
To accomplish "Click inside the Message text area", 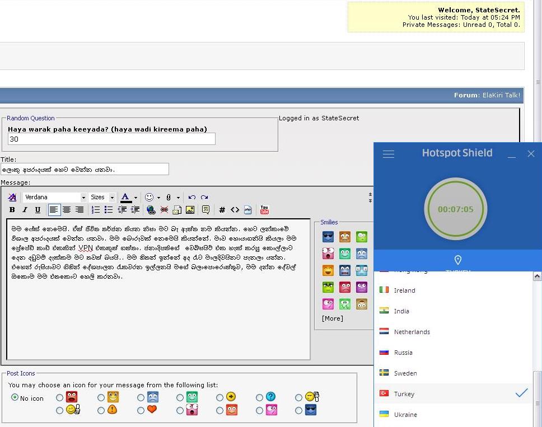I will click(x=158, y=289).
